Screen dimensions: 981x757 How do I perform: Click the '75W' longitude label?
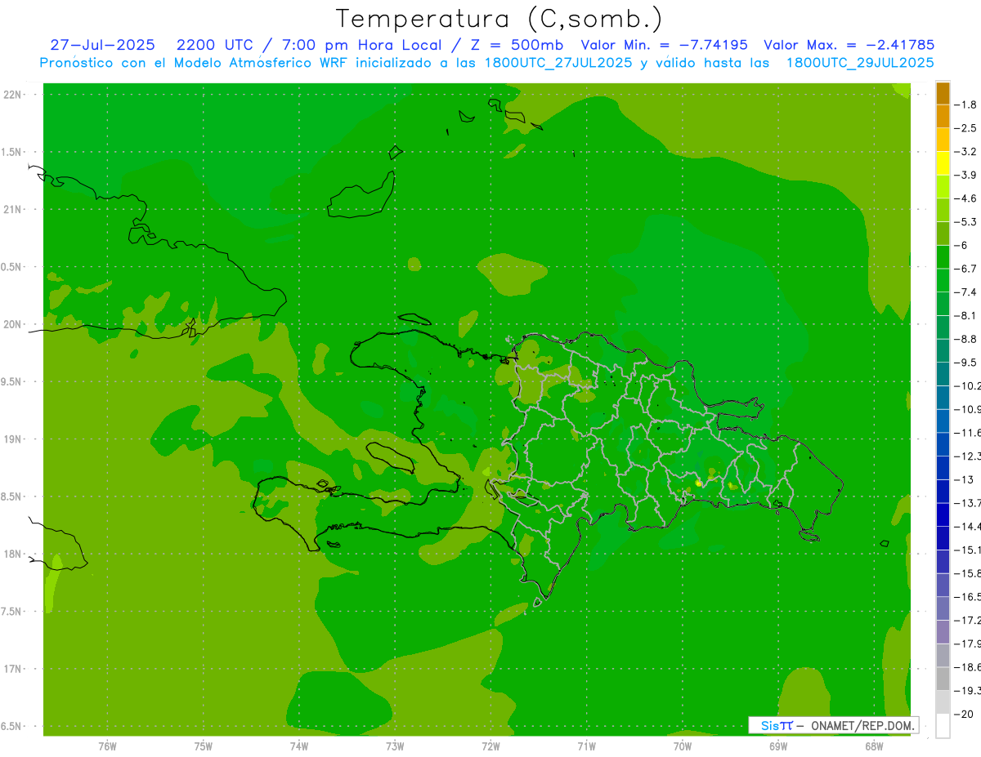pos(203,746)
